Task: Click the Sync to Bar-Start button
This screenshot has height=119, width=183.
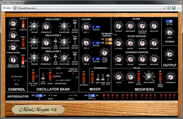Action: click(73, 73)
